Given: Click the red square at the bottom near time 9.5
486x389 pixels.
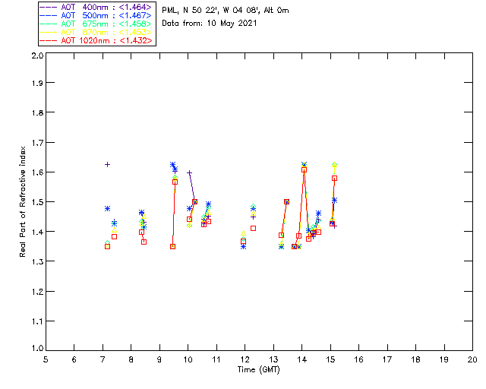Looking at the screenshot, I should click(x=172, y=246).
